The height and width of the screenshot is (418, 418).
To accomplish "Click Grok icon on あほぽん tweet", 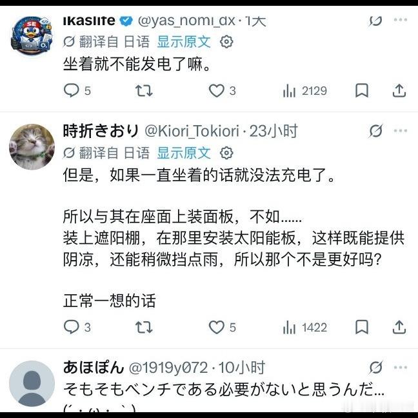I will click(375, 368).
